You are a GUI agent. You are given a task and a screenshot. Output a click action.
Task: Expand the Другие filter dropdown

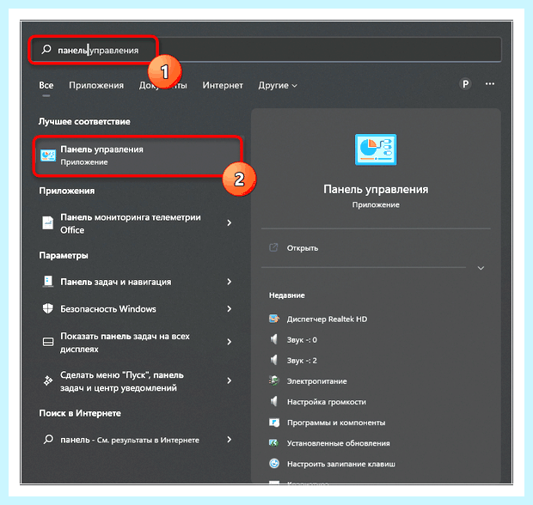tap(278, 85)
